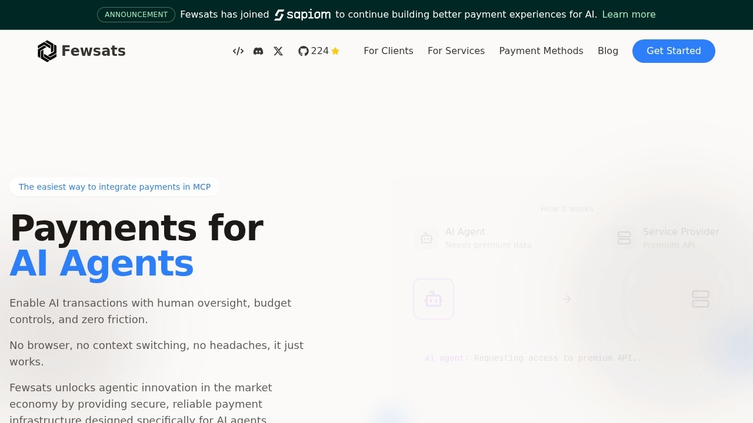Open the X (Twitter) icon link
This screenshot has height=423, width=753.
(x=278, y=51)
